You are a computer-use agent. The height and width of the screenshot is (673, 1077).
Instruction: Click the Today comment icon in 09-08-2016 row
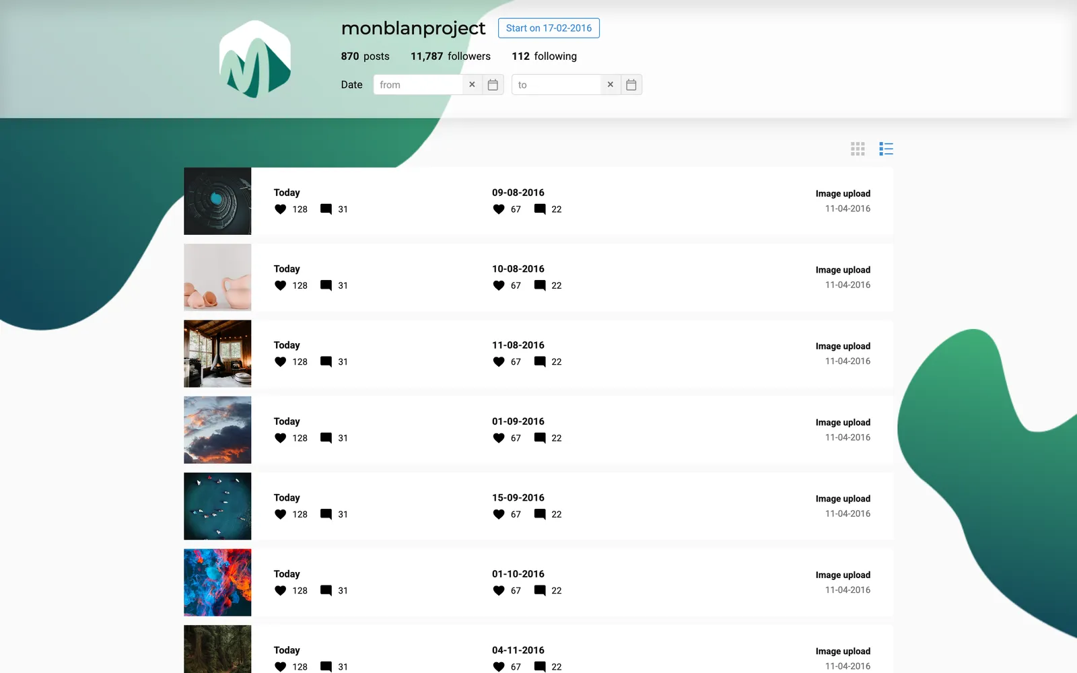326,209
